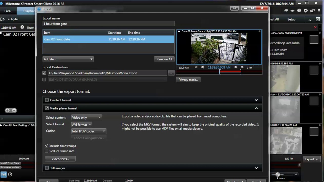Click the red export range bar in preview timeline
The height and width of the screenshot is (182, 324).
[230, 72]
